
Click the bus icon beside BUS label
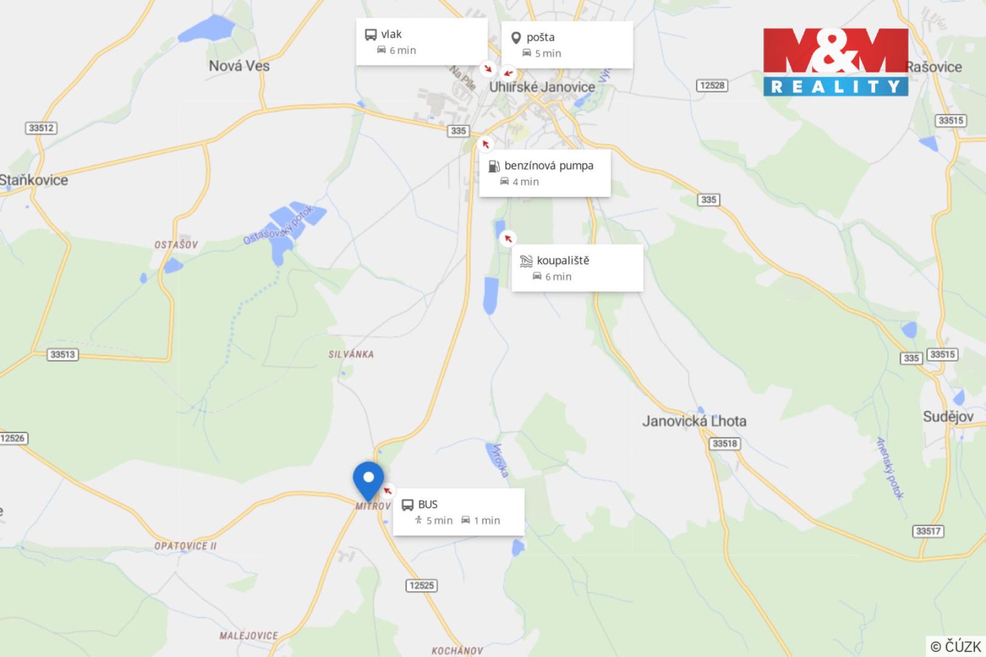pos(407,505)
